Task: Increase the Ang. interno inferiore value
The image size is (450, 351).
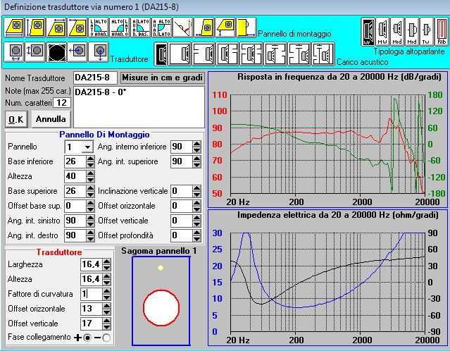Action: [197, 144]
